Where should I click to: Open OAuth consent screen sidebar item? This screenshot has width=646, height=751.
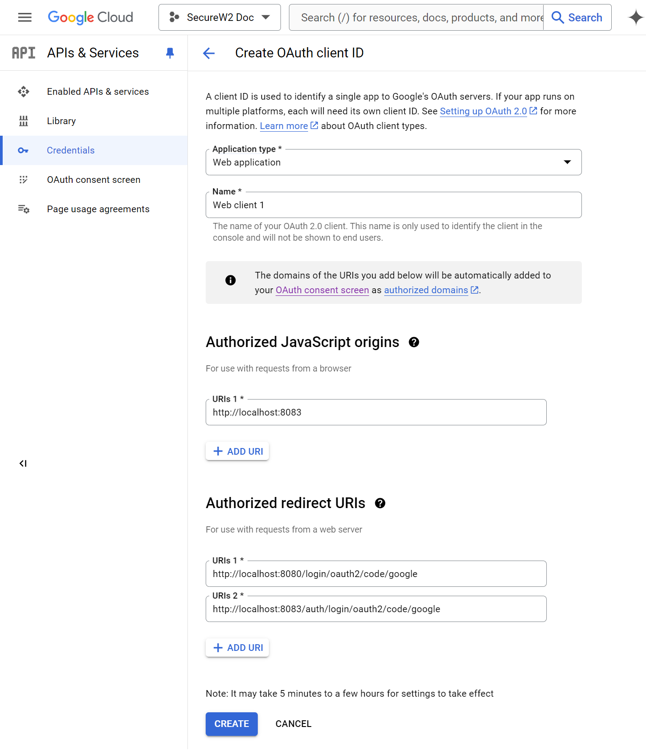(x=93, y=180)
